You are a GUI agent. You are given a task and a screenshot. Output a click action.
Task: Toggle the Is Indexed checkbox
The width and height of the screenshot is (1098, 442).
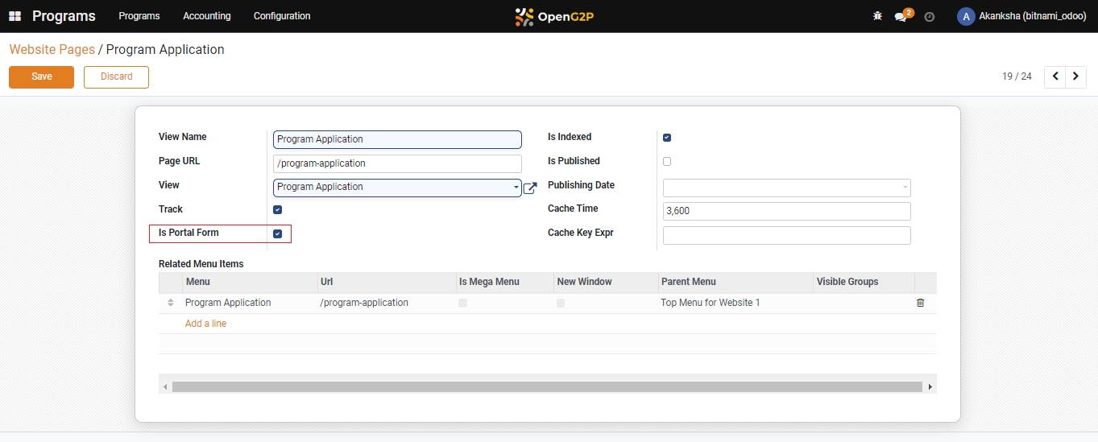click(667, 138)
